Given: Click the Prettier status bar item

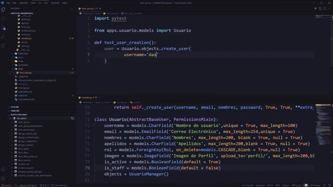Looking at the screenshot, I should click(x=315, y=185).
